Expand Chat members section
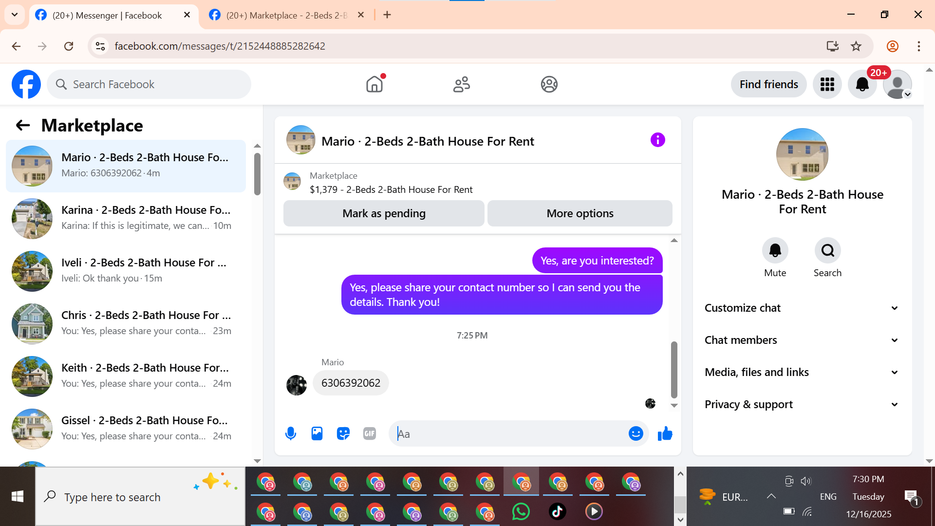This screenshot has height=526, width=935. tap(802, 340)
